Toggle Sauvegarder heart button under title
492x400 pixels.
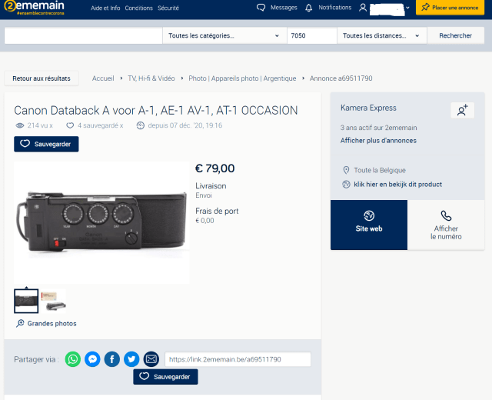[x=46, y=144]
